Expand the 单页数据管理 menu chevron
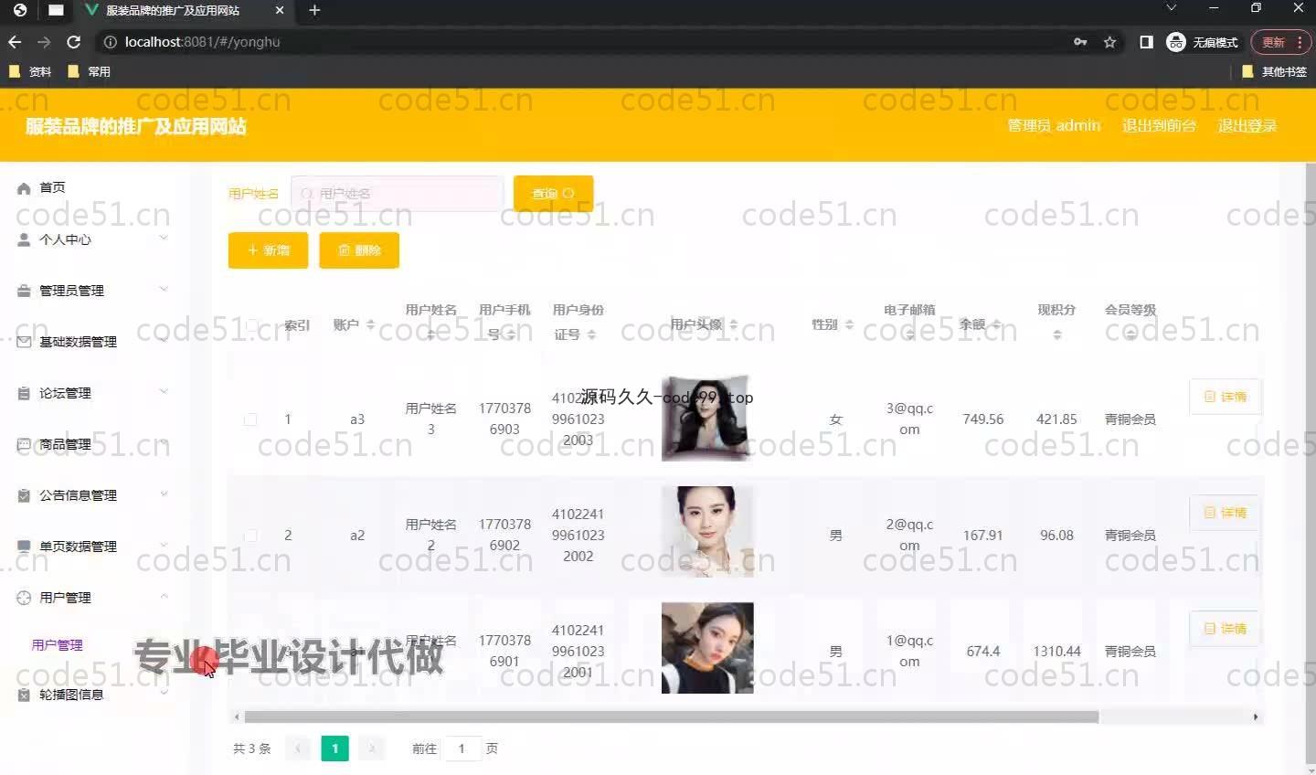This screenshot has height=775, width=1316. pos(164,546)
